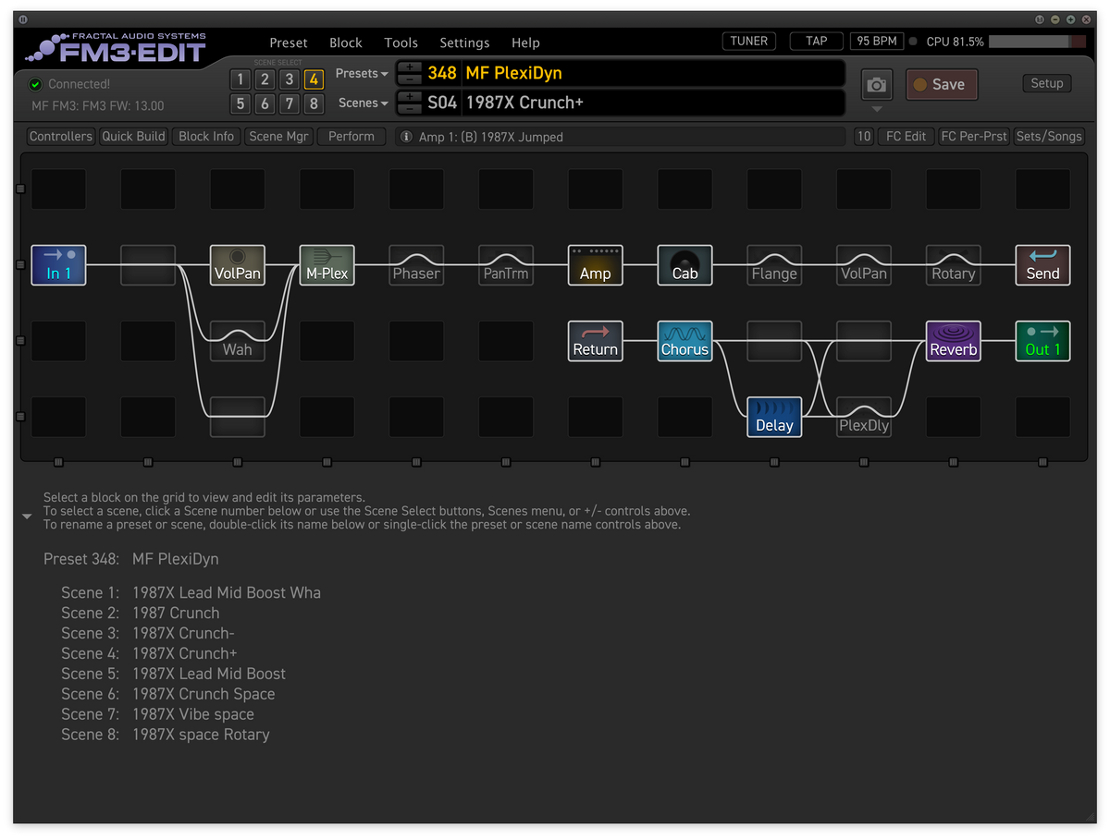This screenshot has width=1110, height=839.
Task: Increment preset with the plus button
Action: tap(410, 67)
